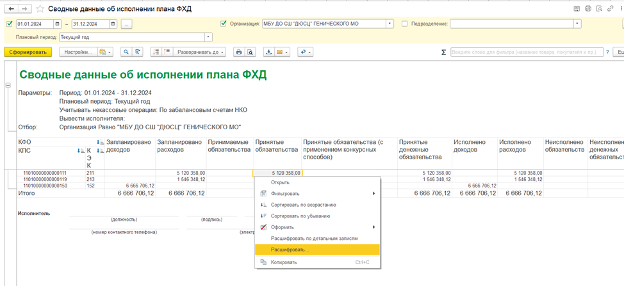Click the filter word search field
Screen dimensions: 624x286
click(x=527, y=52)
